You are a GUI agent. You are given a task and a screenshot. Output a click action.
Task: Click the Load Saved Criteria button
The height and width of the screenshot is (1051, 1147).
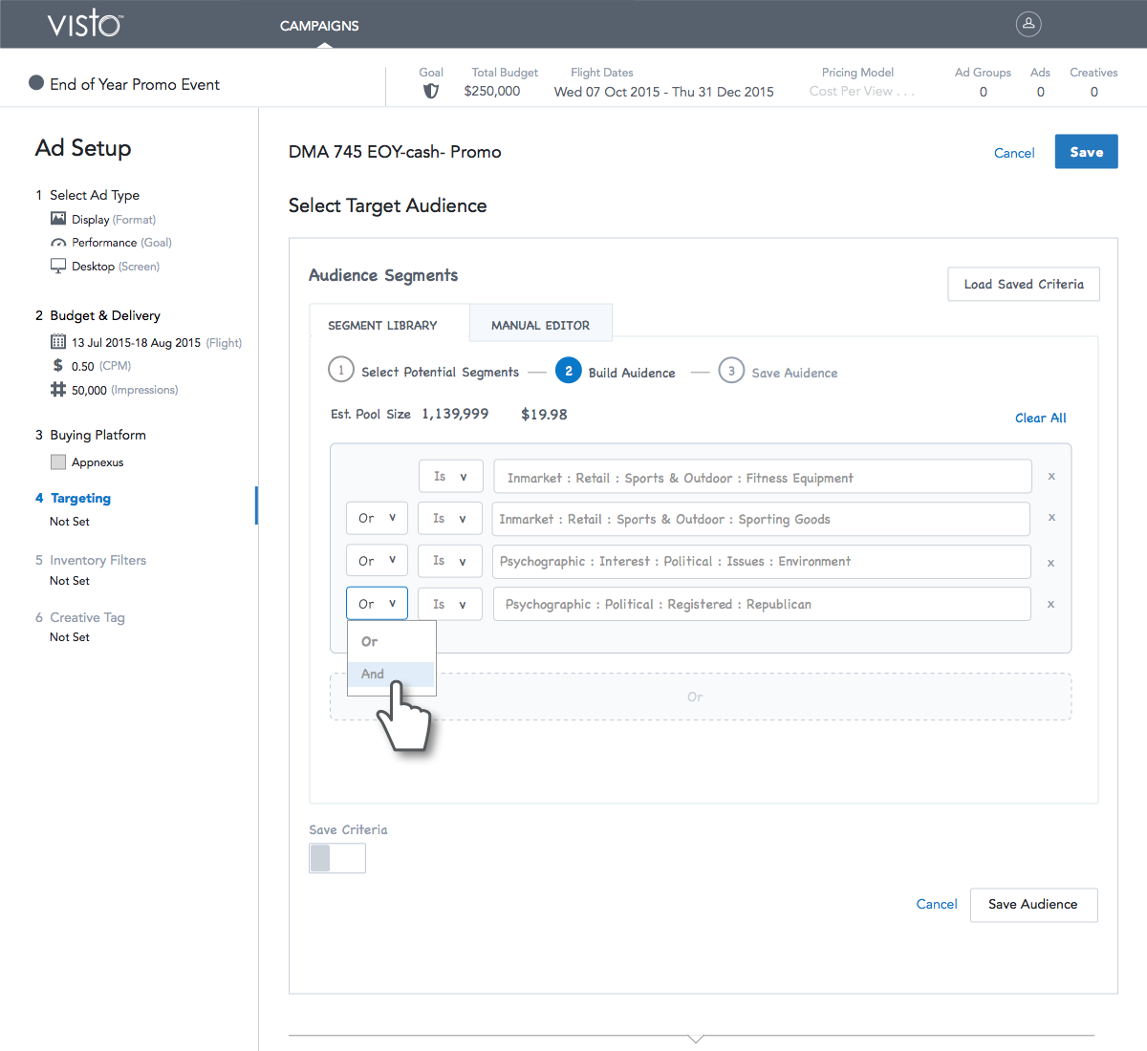[1023, 284]
